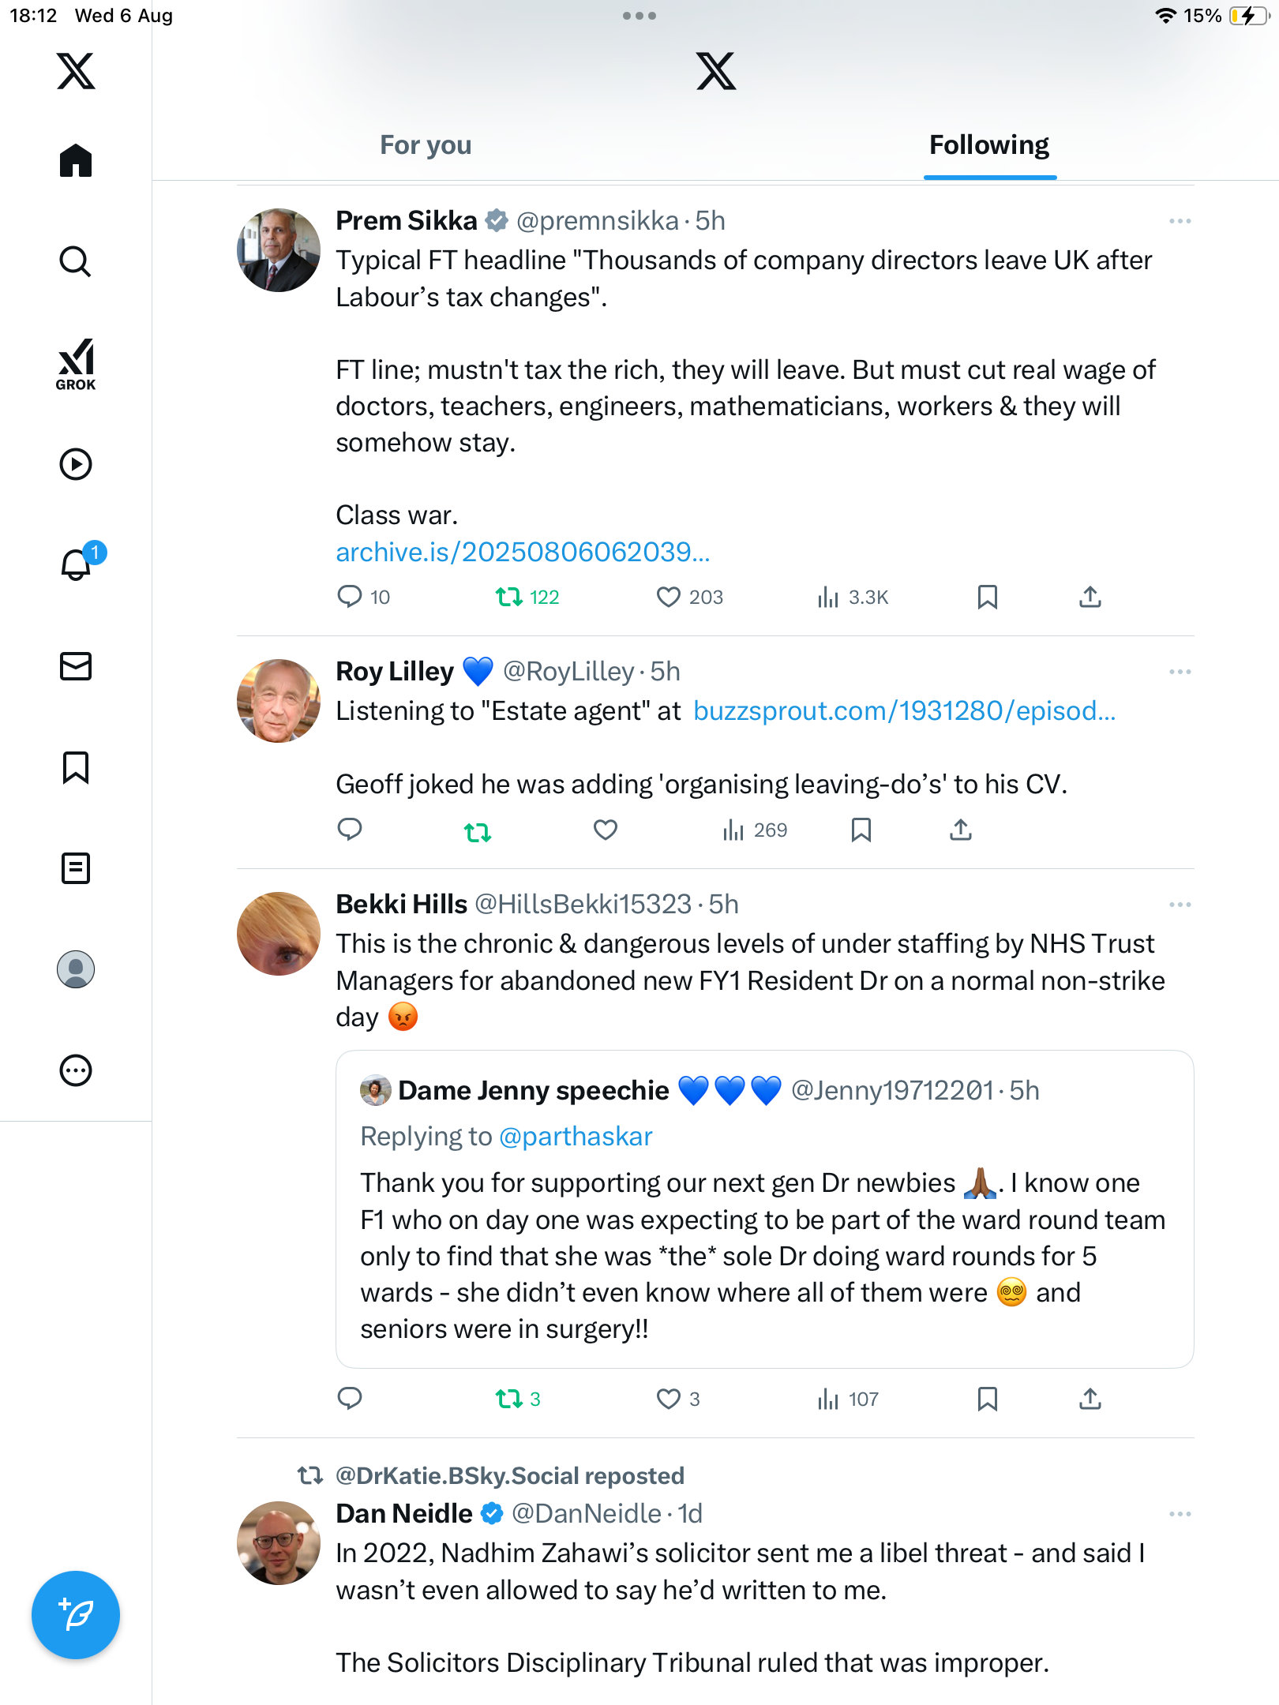
Task: Tap the compose new post button
Action: click(x=76, y=1614)
